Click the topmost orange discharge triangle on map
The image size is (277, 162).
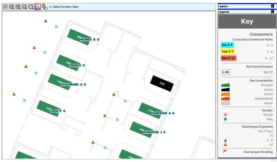[x=46, y=21]
